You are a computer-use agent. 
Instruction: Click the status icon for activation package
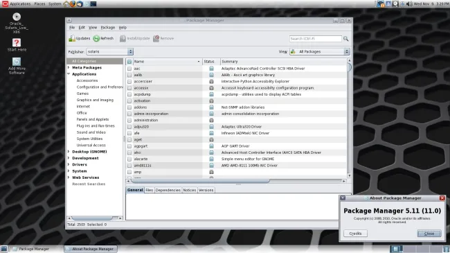click(212, 101)
